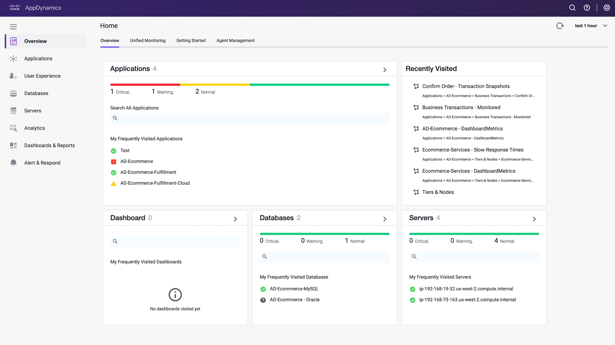Image resolution: width=615 pixels, height=345 pixels.
Task: Click the '4 Normal' servers count
Action: click(x=504, y=241)
